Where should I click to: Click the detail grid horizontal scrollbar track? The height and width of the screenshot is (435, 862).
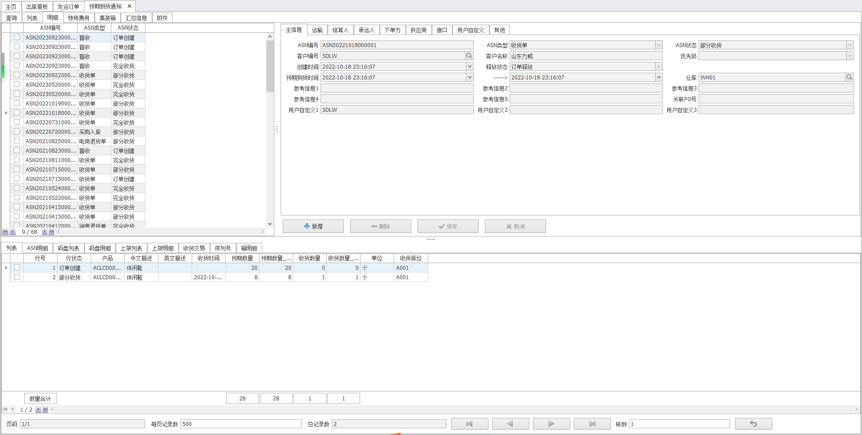[454, 409]
